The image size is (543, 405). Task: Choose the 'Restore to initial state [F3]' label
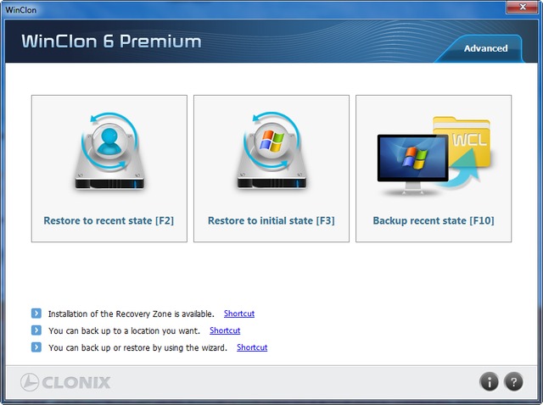271,221
